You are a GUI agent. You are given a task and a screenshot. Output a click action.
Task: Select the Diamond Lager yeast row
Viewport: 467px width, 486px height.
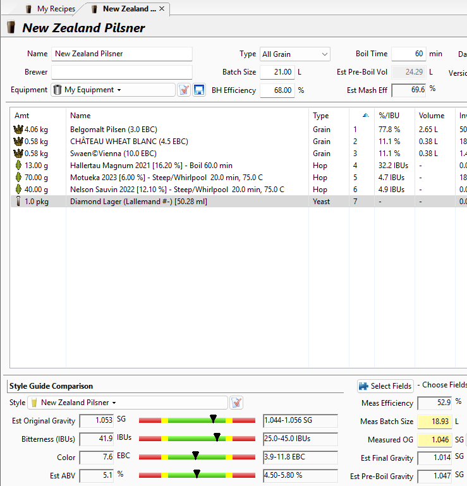[239, 202]
